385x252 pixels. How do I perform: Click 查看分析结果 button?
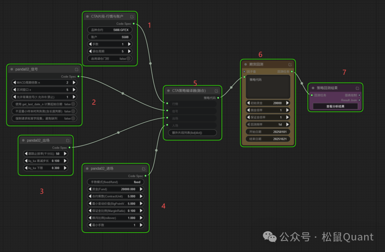[x=335, y=106]
